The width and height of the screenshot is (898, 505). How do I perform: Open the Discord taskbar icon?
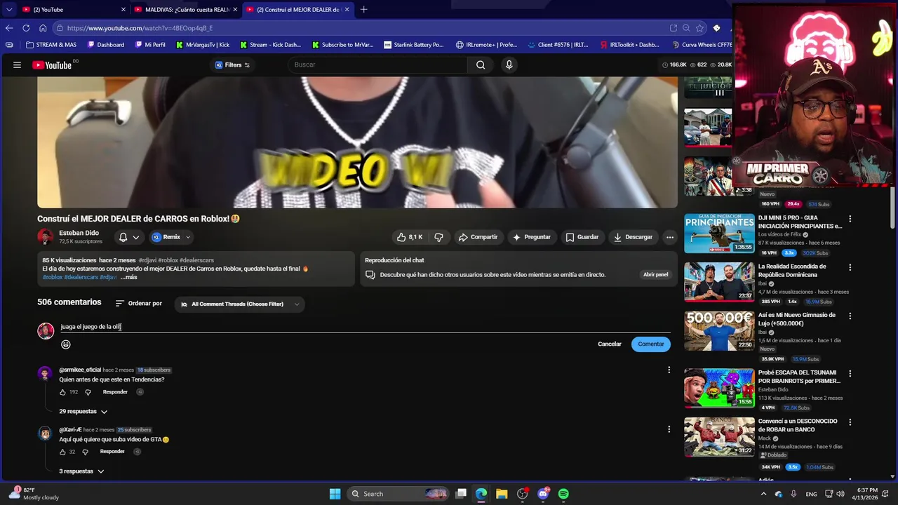543,494
